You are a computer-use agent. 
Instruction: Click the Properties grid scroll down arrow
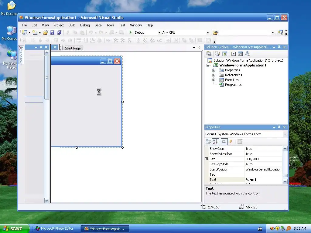click(x=285, y=181)
